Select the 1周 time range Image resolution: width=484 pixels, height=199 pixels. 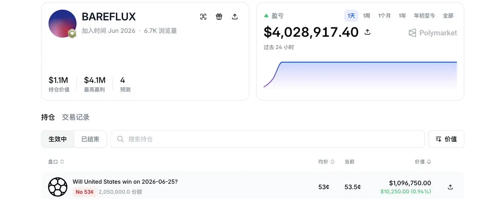click(x=367, y=16)
